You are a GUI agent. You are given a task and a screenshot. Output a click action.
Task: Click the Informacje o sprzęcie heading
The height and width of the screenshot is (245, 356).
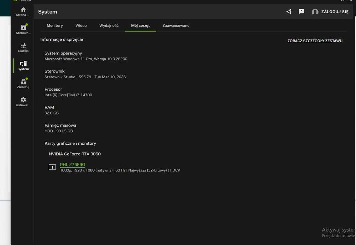[x=62, y=39]
